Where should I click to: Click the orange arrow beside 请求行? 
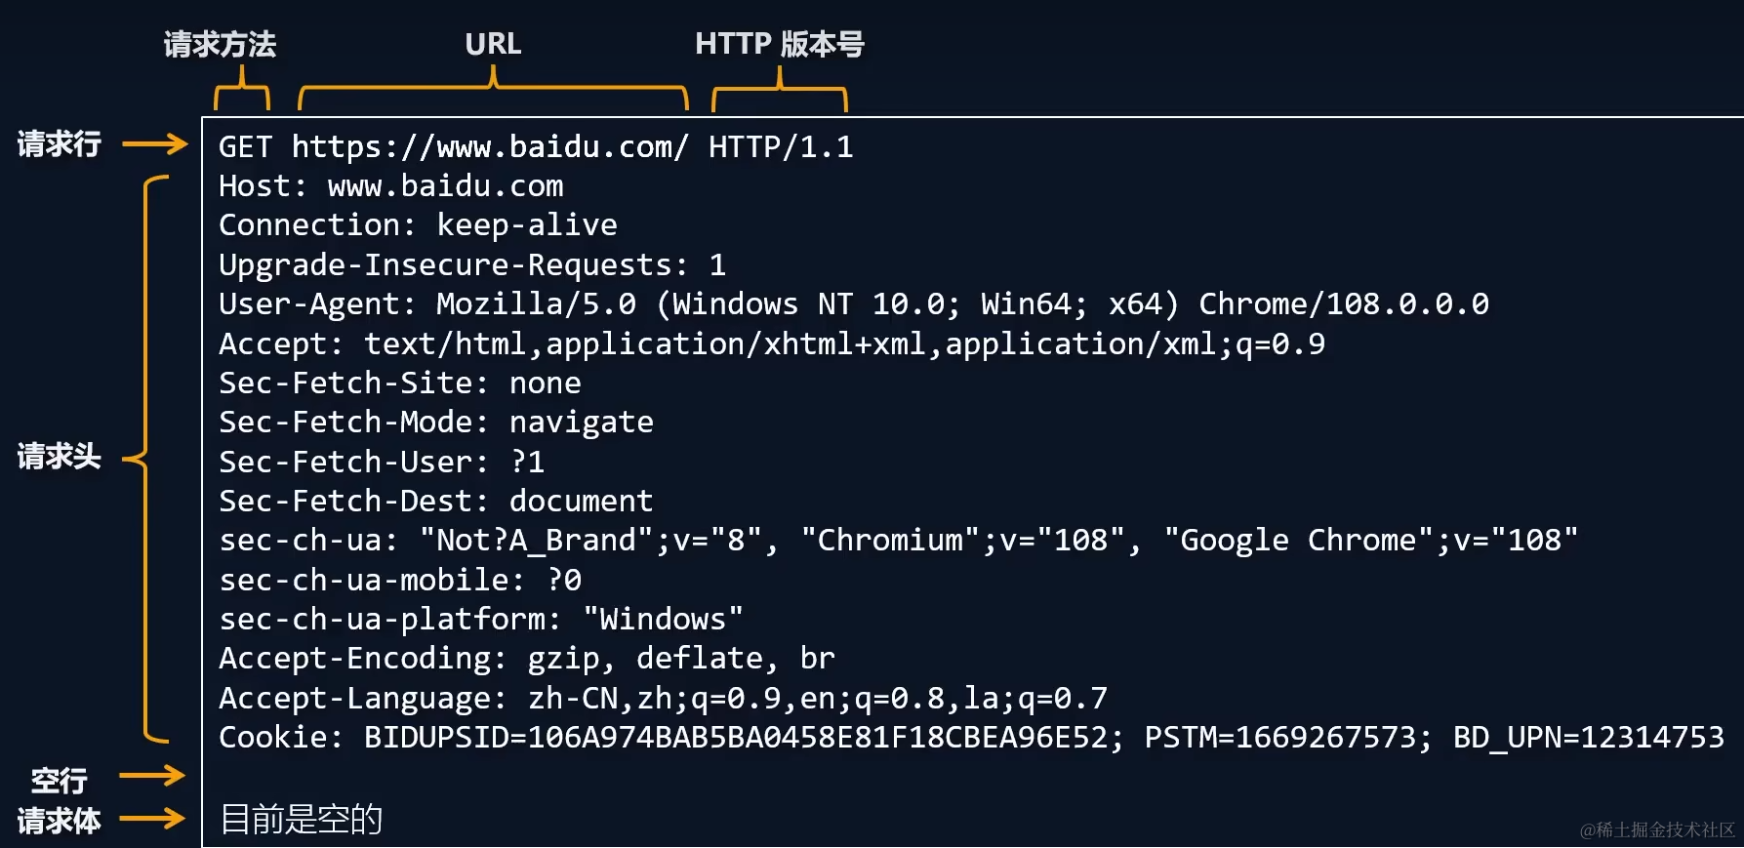(x=154, y=144)
